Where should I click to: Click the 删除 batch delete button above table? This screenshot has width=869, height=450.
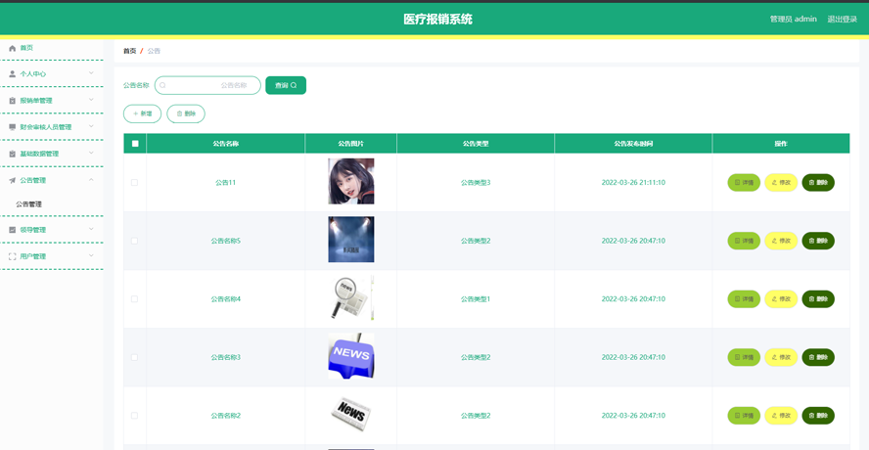(186, 113)
